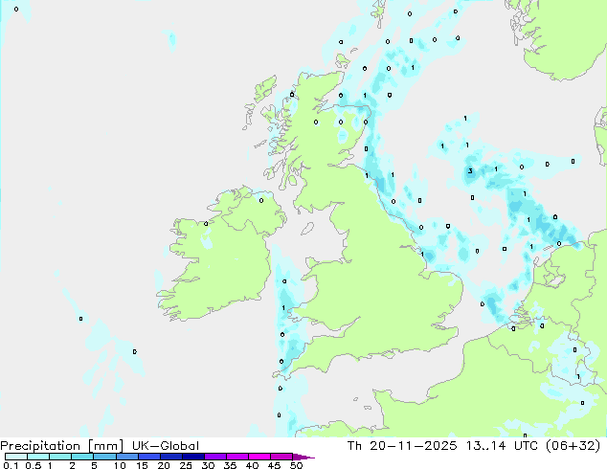Click the '40' legend scale label
The height and width of the screenshot is (469, 607).
[x=252, y=465]
